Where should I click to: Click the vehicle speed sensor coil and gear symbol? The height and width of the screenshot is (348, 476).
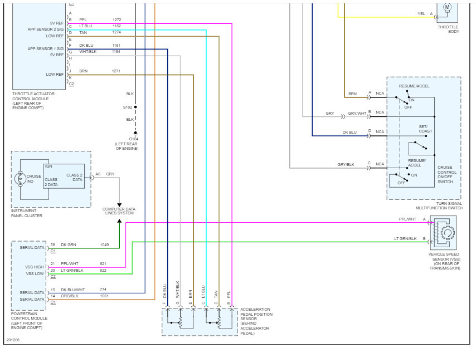click(443, 233)
